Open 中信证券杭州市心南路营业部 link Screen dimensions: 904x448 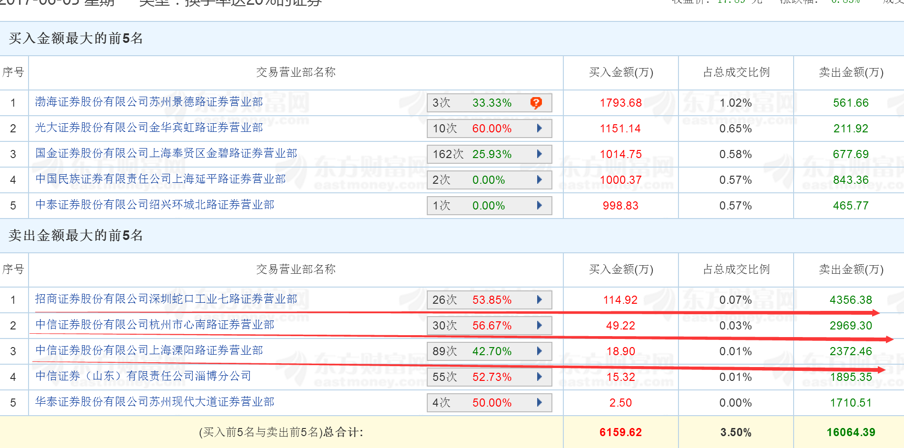[x=155, y=325]
